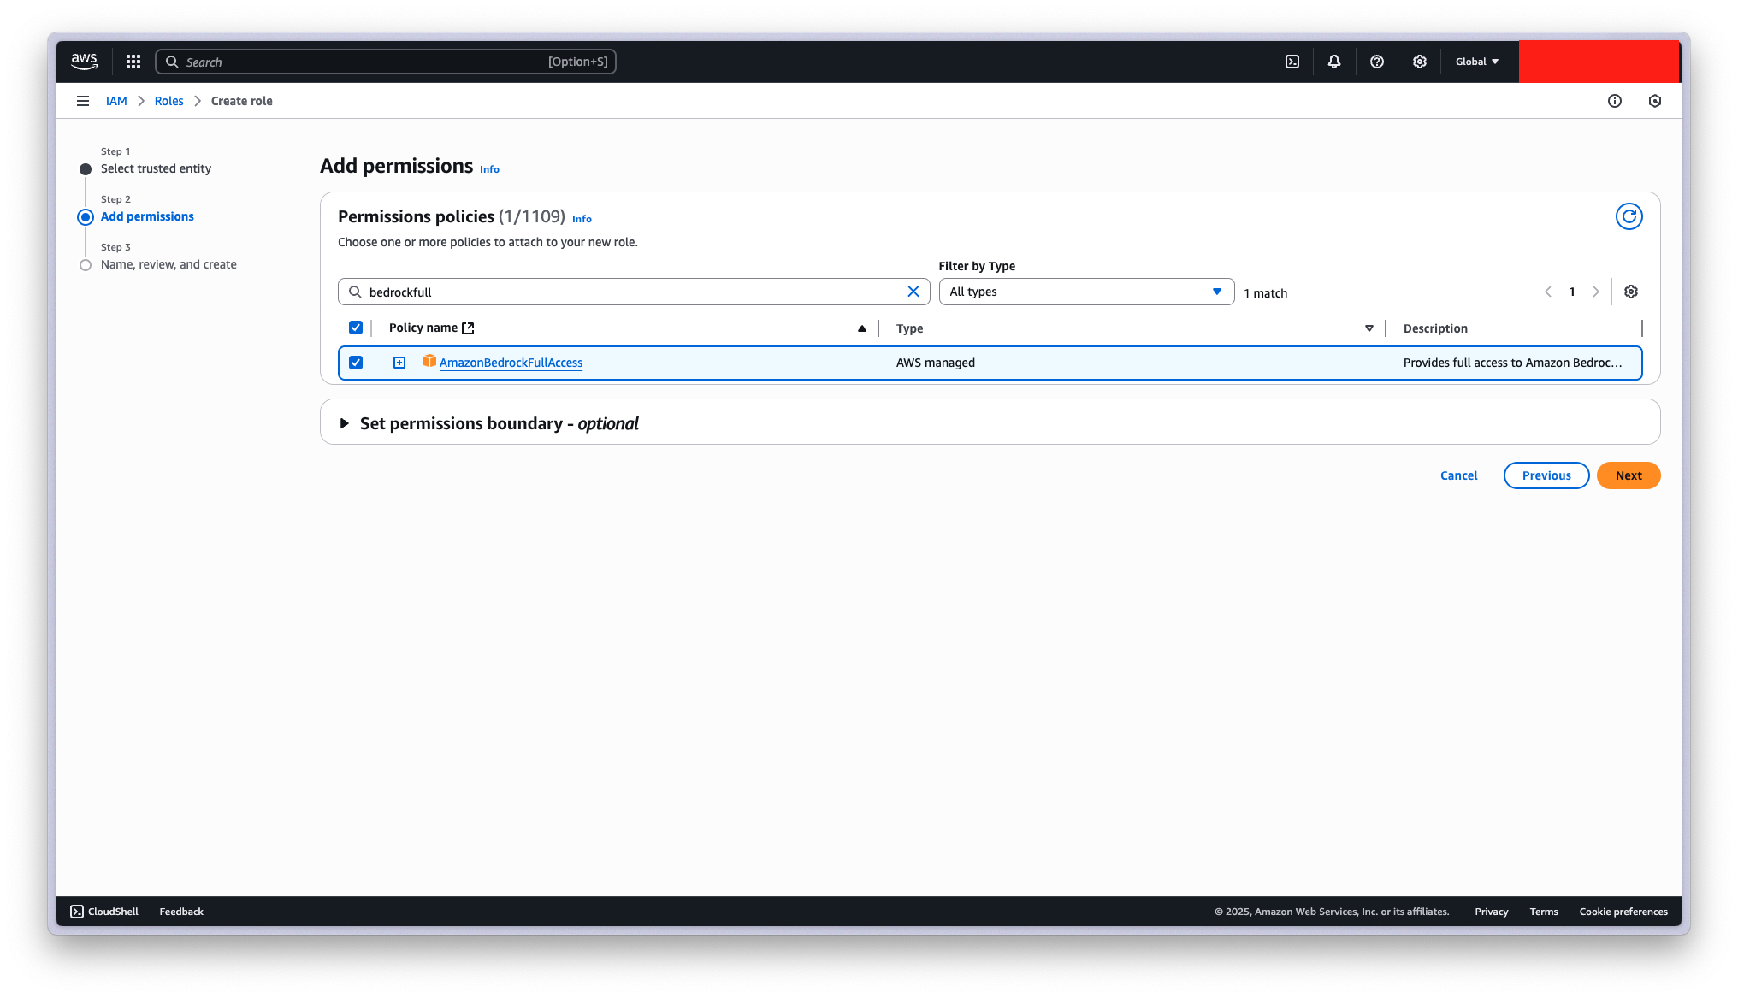Screen dimensions: 1738x998
Task: Open the AmazonBedrockFullAccess policy link
Action: coord(511,363)
